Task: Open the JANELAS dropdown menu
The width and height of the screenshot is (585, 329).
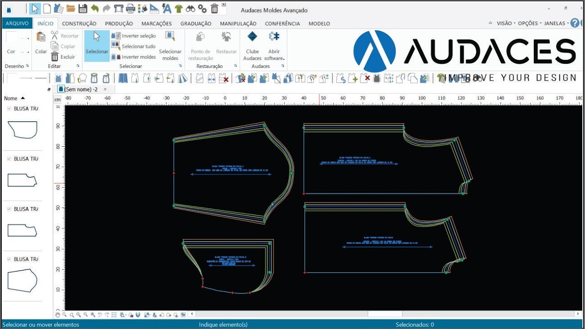Action: (557, 23)
